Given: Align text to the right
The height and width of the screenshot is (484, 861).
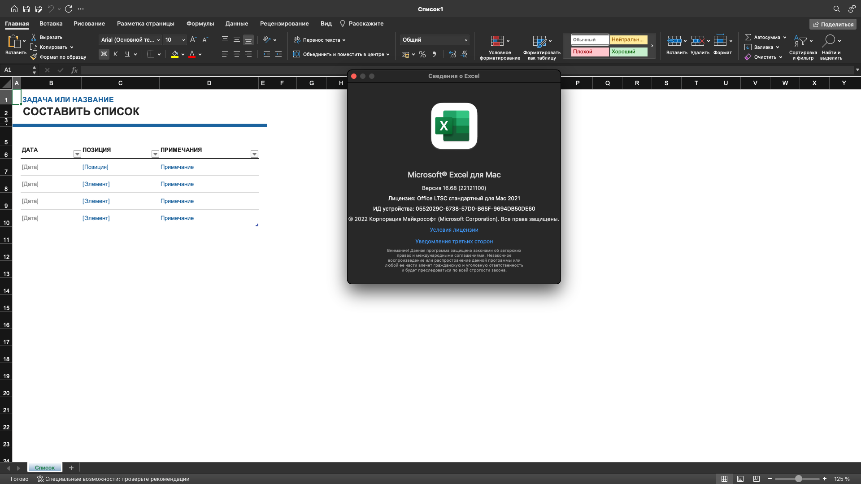Looking at the screenshot, I should coord(248,54).
